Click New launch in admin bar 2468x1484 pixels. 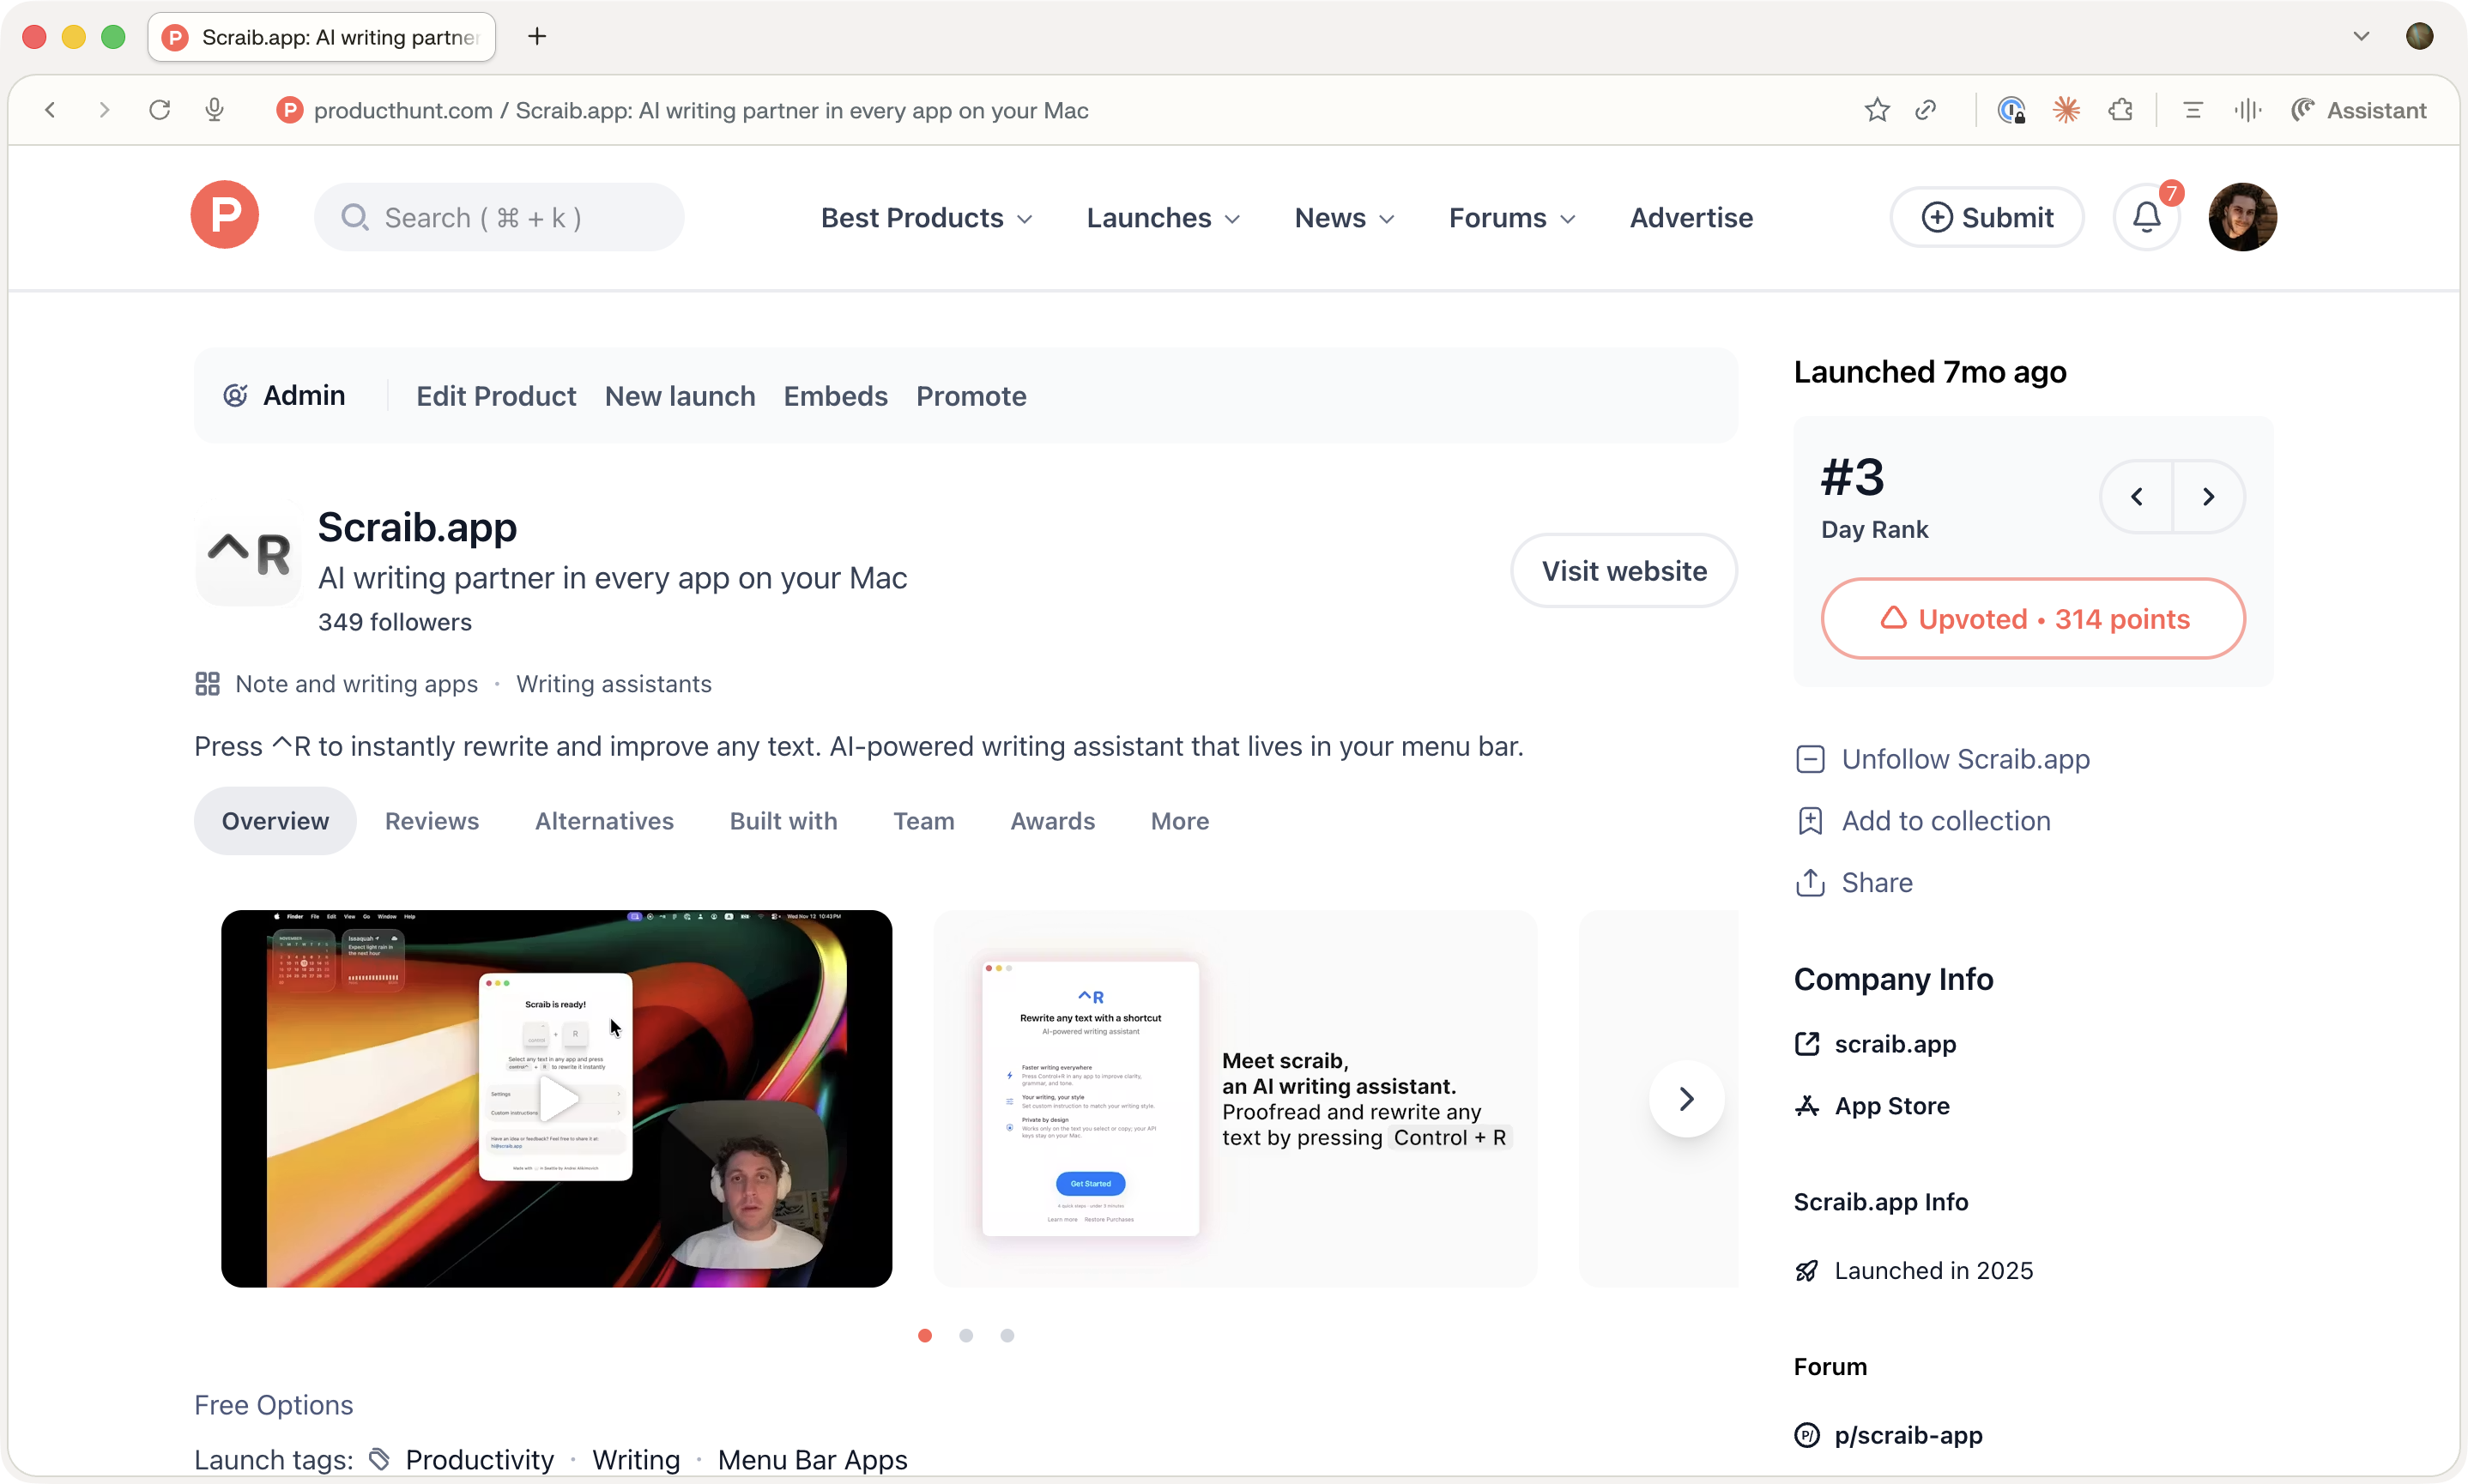pos(680,396)
